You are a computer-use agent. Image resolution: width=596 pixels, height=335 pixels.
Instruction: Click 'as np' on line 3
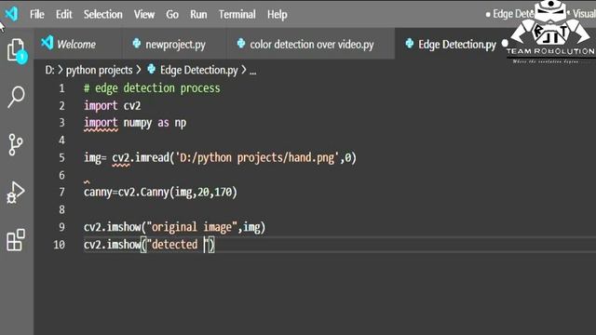(x=171, y=123)
